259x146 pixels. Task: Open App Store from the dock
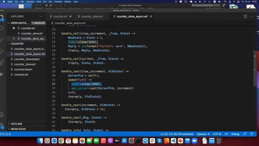(124, 141)
